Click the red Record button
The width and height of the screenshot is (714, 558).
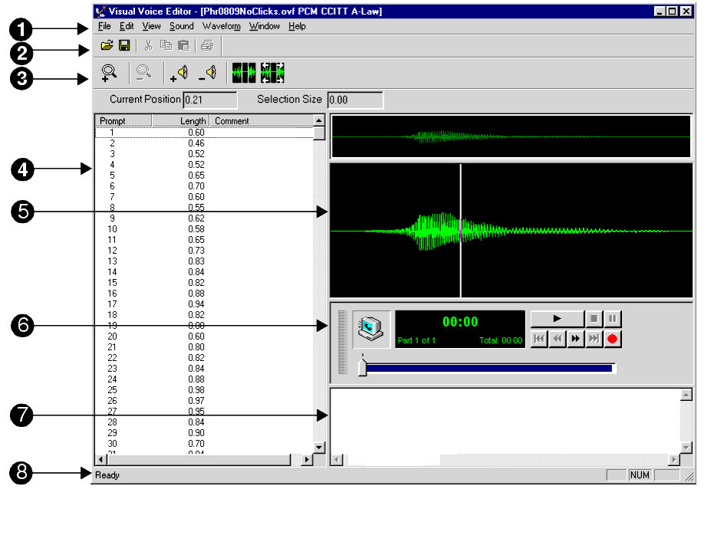613,339
